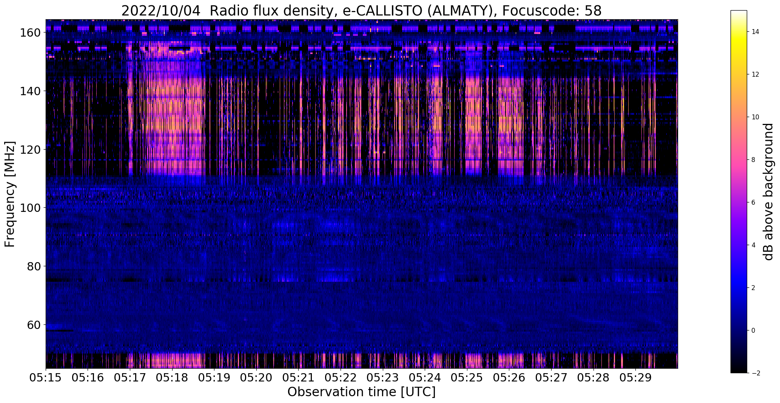Click the 'dB above background' colorbar label
This screenshot has width=780, height=403.
(x=768, y=191)
